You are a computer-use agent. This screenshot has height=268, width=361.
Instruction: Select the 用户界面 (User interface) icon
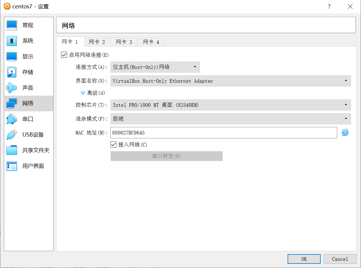tap(12, 166)
